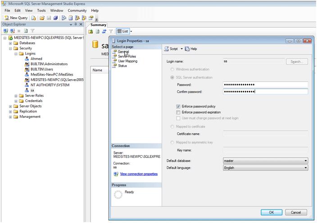
Task: Open the Default database dropdown
Action: (266, 161)
